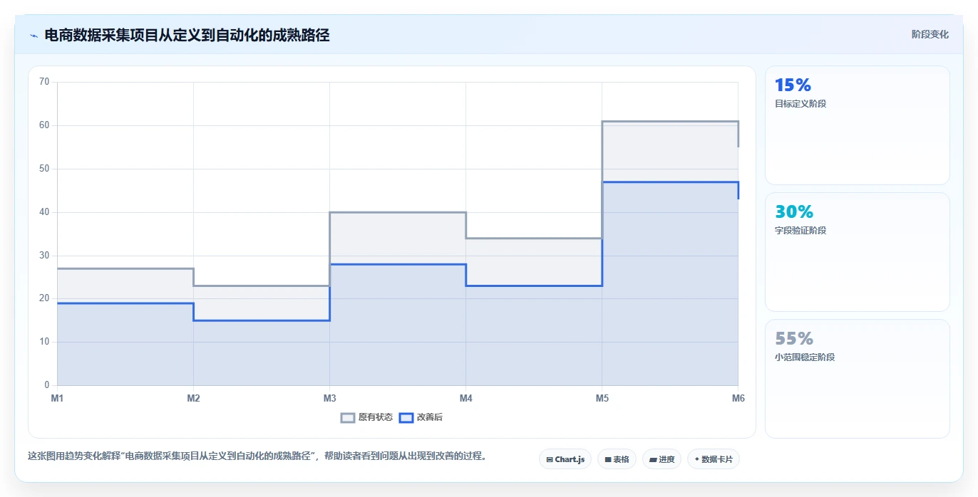Click the icon inside the 进度 tag

652,460
